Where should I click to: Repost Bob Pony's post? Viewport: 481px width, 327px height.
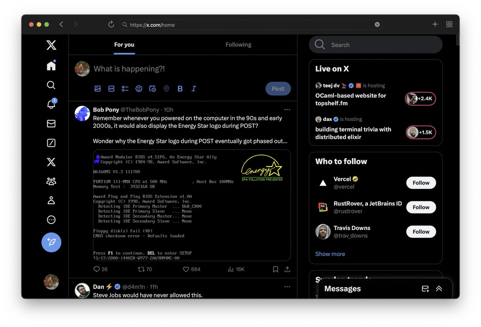[x=145, y=269]
